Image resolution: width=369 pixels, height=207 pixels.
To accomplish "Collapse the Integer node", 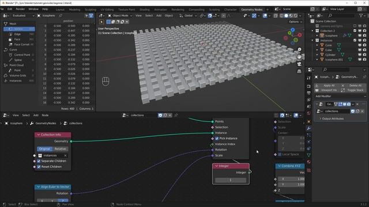I will [216, 166].
